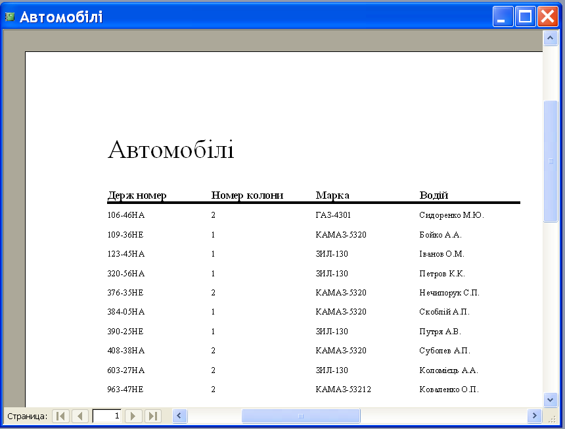Close the Автомобілі report window
565x429 pixels.
548,16
